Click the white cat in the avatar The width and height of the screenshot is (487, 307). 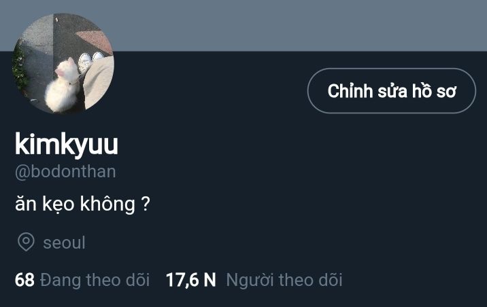(x=63, y=86)
